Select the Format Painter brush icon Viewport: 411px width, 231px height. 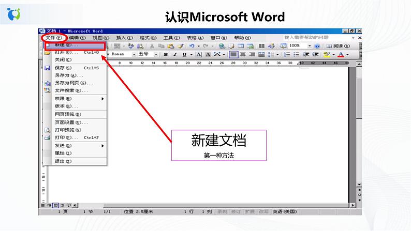180,46
